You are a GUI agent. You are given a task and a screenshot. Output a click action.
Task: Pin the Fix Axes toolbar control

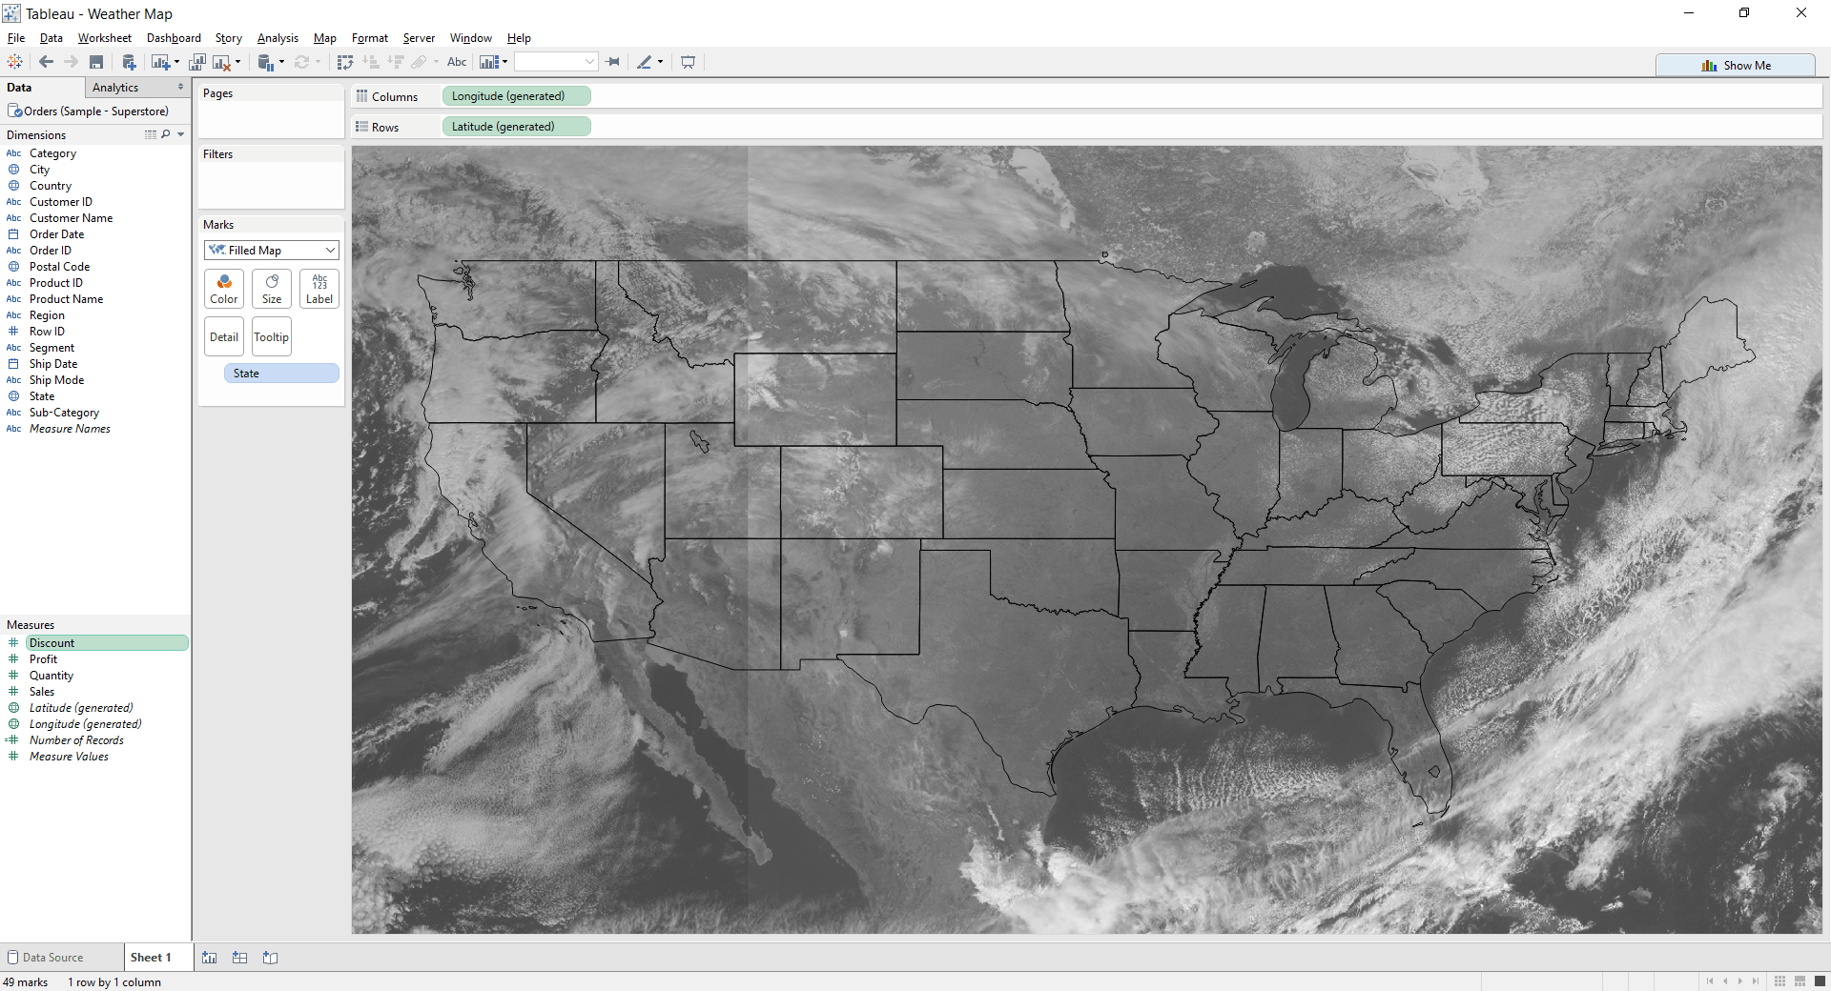[612, 62]
